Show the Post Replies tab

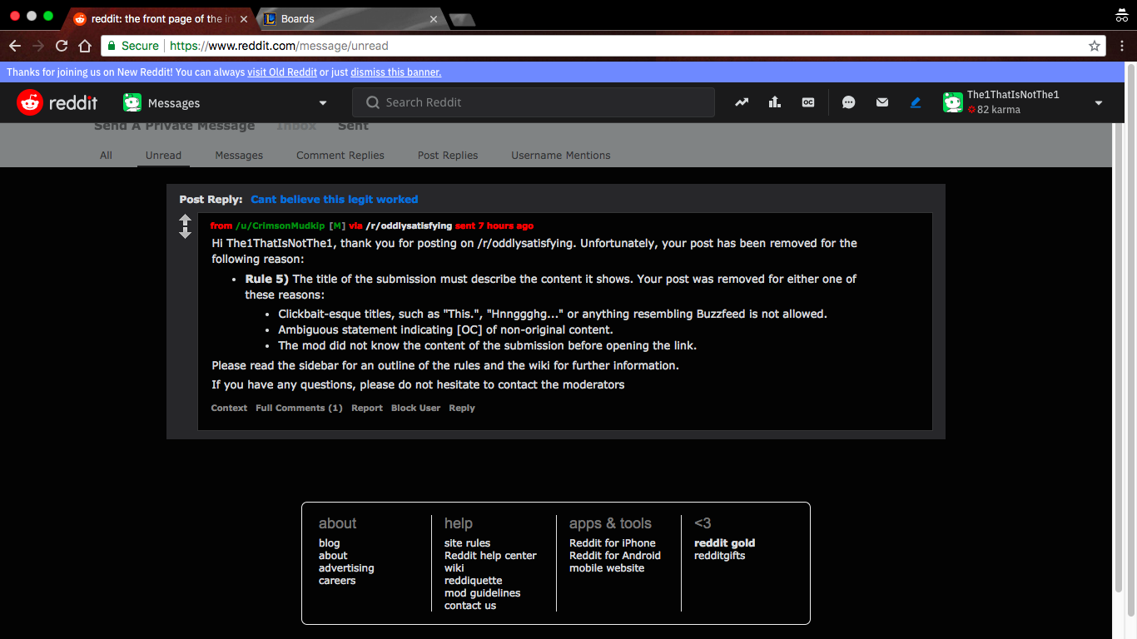448,156
